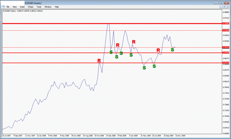This screenshot has width=231, height=139.
Task: Click the 0.97310 price scale label
Action: point(226,18)
